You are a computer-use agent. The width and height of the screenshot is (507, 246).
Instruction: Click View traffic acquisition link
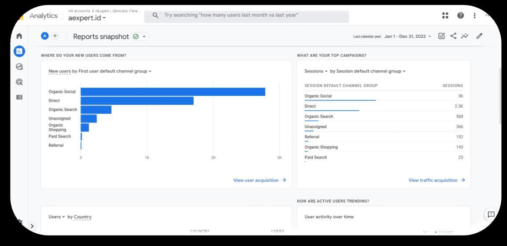point(436,180)
